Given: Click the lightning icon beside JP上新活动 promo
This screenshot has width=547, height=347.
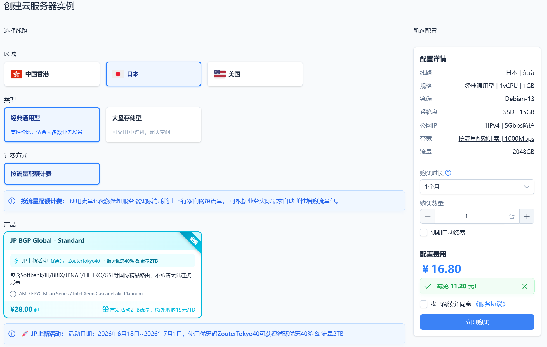Looking at the screenshot, I should coord(16,261).
